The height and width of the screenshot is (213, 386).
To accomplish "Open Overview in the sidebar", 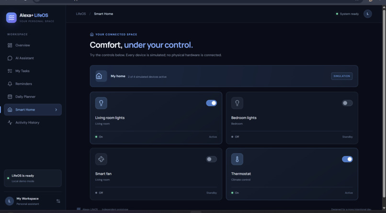I will click(x=33, y=45).
